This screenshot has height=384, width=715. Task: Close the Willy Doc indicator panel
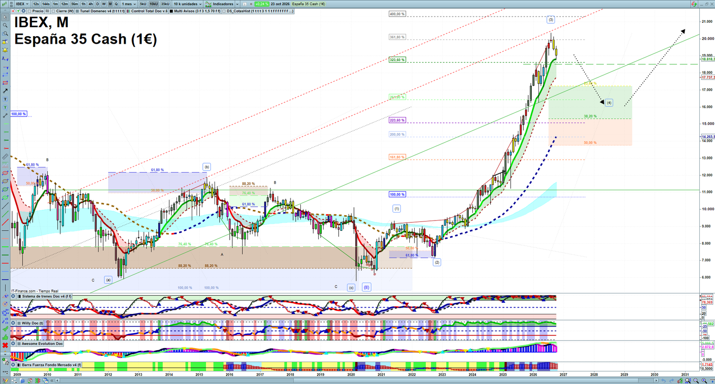click(x=13, y=323)
